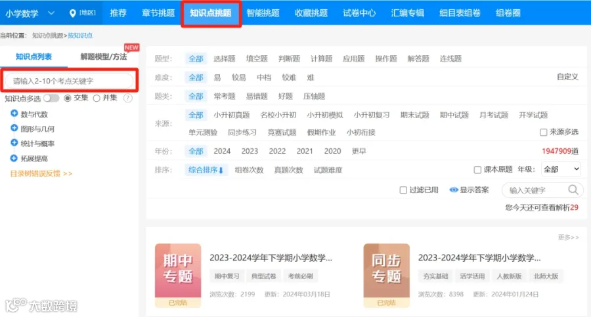
Task: Open the 章节挑题 nav tab
Action: click(158, 13)
